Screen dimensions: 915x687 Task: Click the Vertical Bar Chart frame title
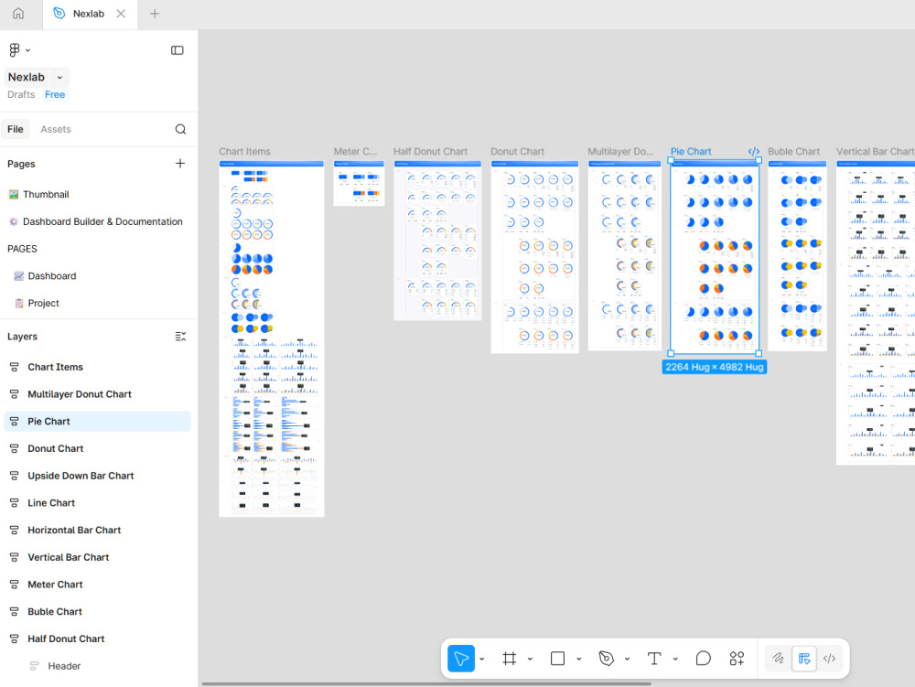875,152
